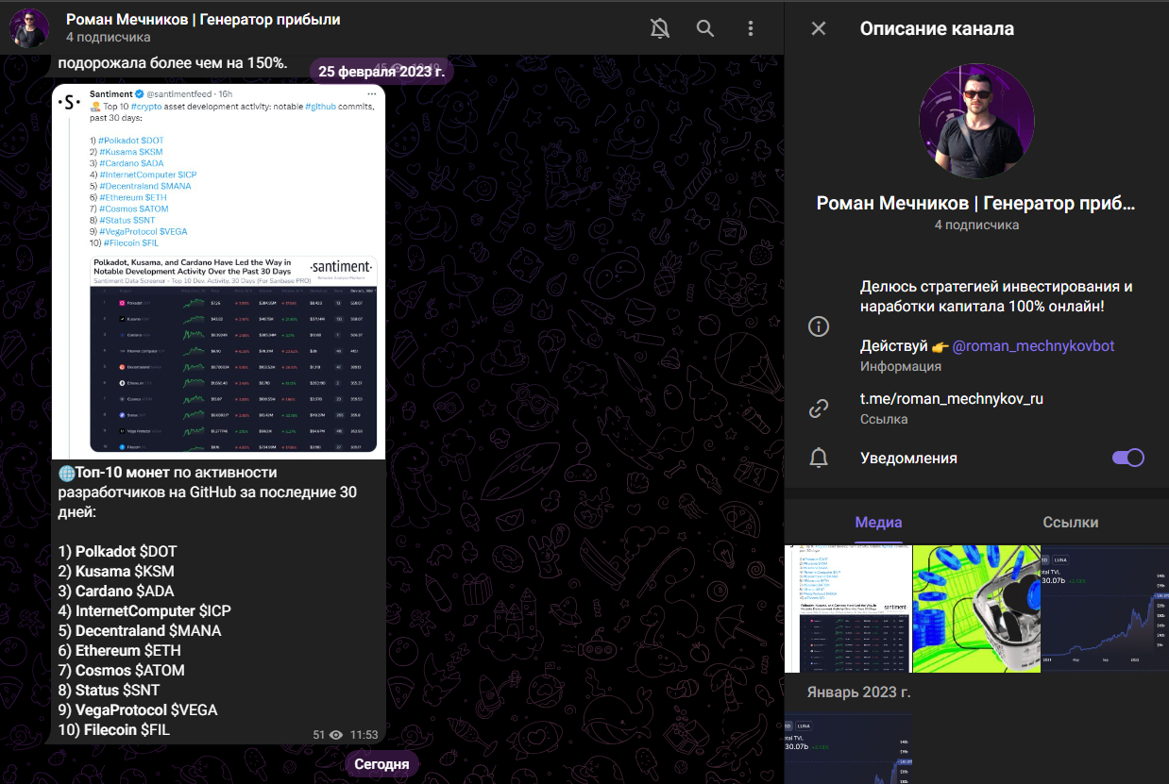1169x784 pixels.
Task: Open the green coins media thumbnail
Action: pyautogui.click(x=976, y=609)
